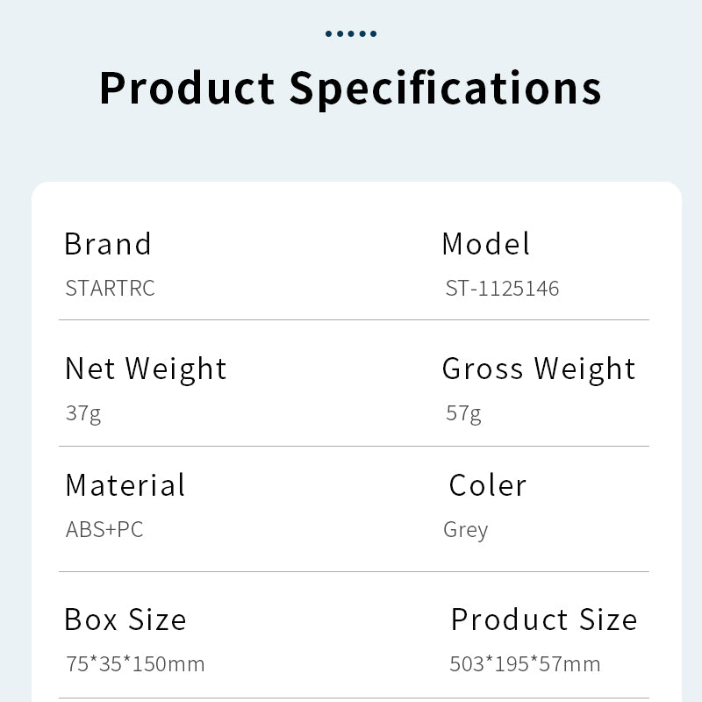The image size is (702, 702).
Task: Click the Product Specifications heading
Action: [x=351, y=88]
